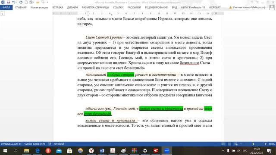This screenshot has width=276, height=155.
Task: Click the page number indicator СТРАНИЦА 4 ИЗ 13
Action: pos(11,144)
